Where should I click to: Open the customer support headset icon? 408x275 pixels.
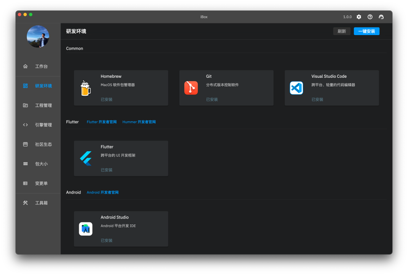click(381, 17)
